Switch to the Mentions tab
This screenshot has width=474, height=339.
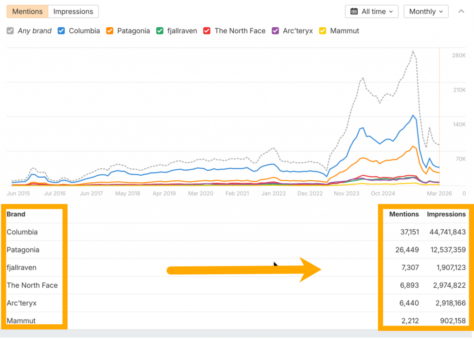[27, 12]
